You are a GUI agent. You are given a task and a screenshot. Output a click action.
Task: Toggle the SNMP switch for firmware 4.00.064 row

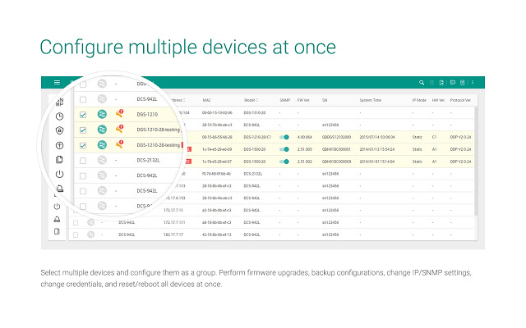285,136
